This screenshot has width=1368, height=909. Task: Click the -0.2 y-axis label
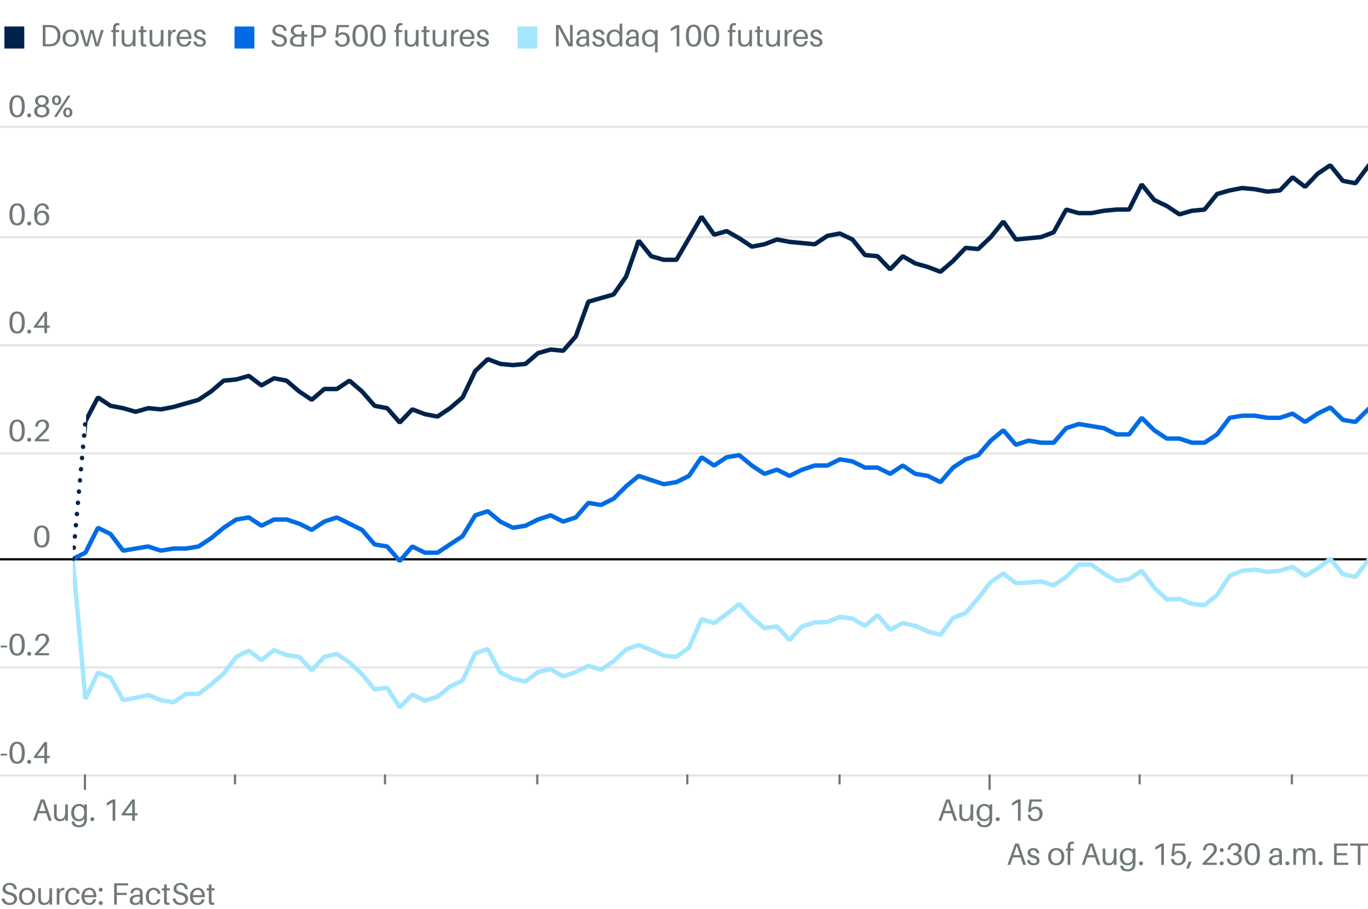click(26, 645)
